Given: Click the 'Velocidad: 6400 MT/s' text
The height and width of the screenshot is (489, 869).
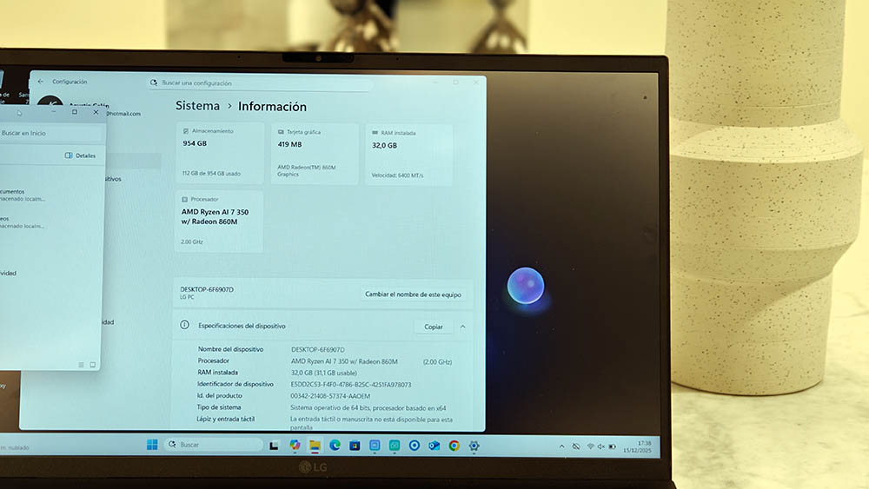Looking at the screenshot, I should 397,175.
